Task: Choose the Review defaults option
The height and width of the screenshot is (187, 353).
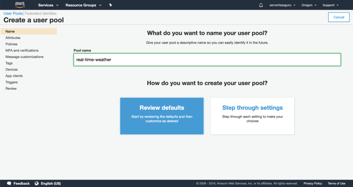Action: [162, 116]
